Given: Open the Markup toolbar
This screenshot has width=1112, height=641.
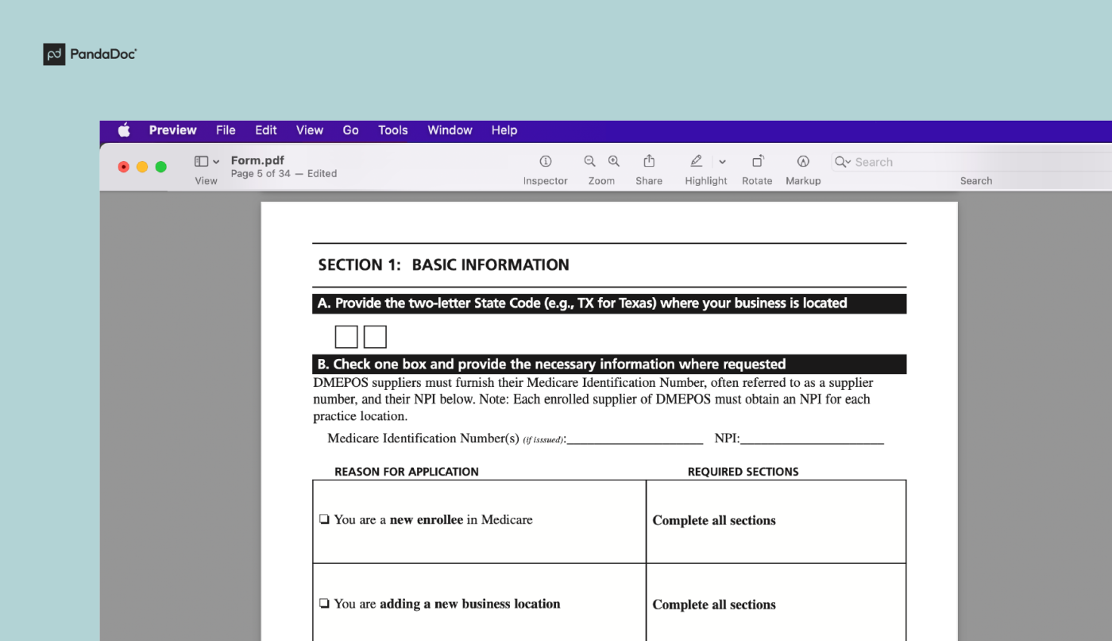Looking at the screenshot, I should [802, 160].
